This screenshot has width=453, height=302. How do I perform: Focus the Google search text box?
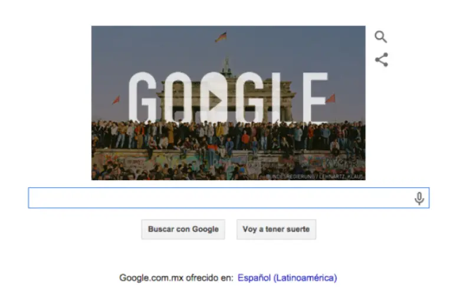(228, 198)
